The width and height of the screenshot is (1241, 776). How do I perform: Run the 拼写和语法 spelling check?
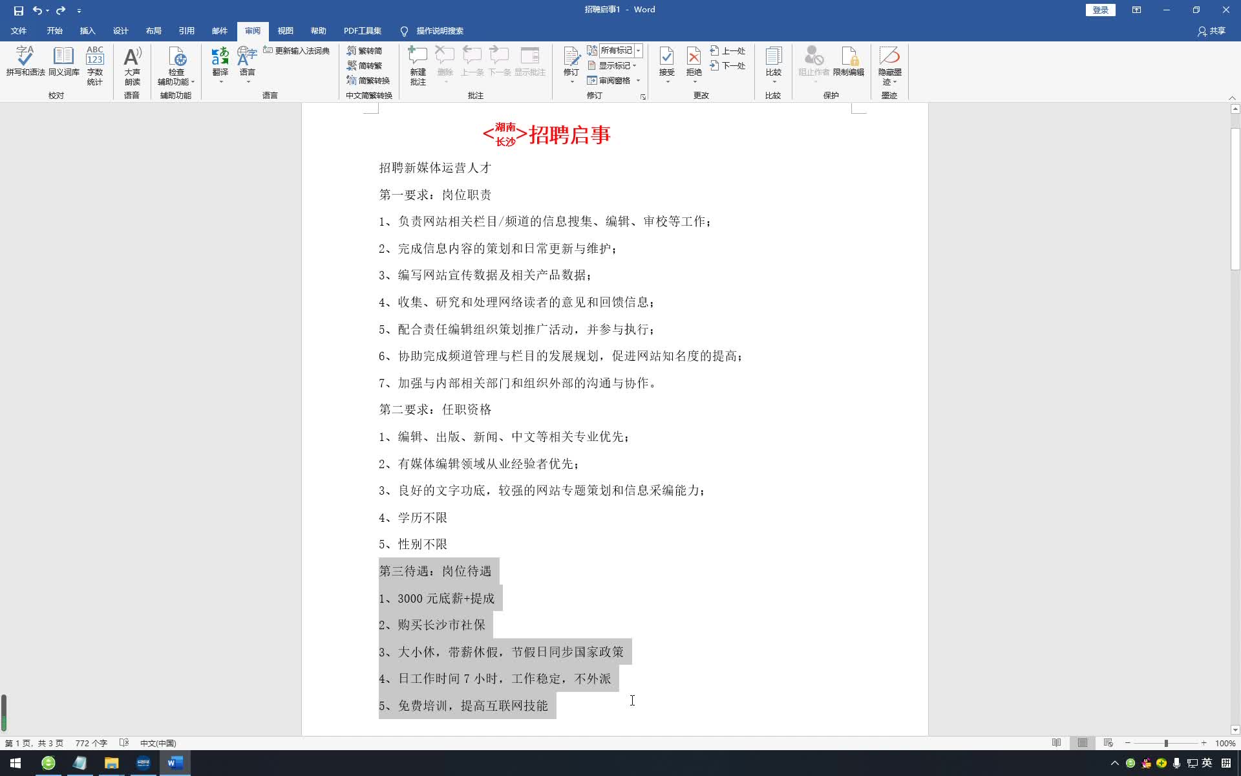pyautogui.click(x=25, y=61)
